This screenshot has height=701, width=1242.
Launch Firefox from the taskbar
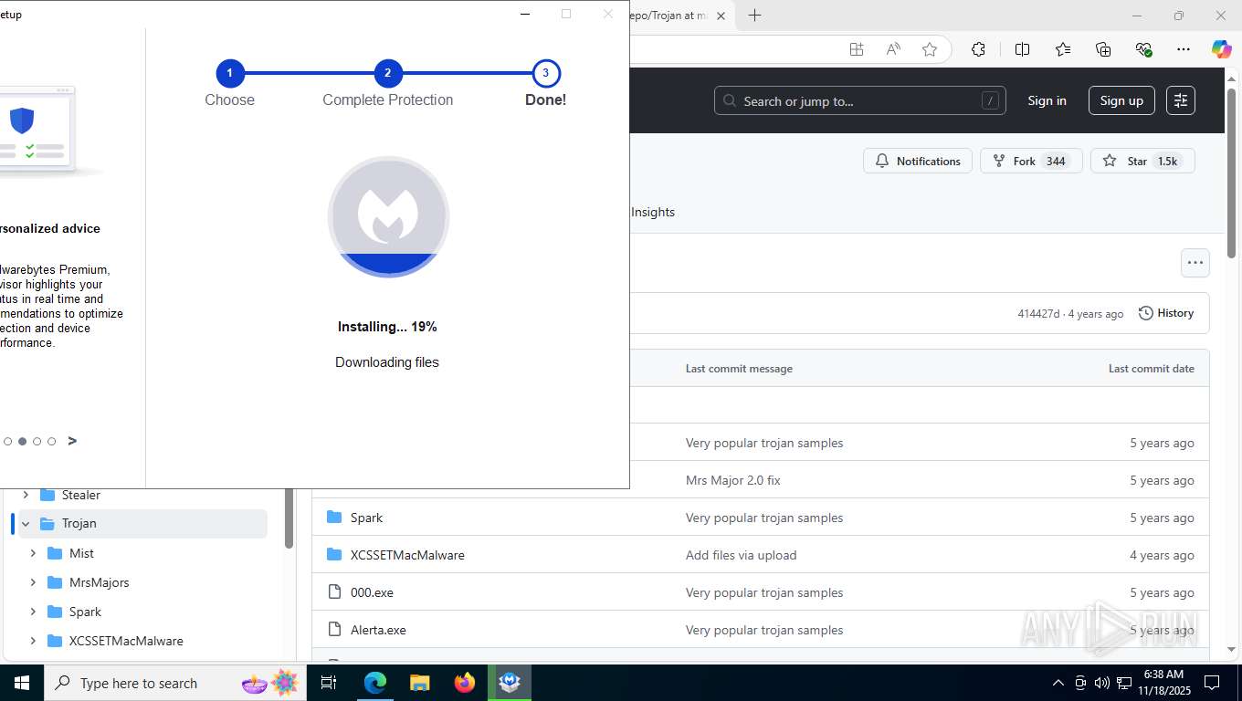click(465, 683)
